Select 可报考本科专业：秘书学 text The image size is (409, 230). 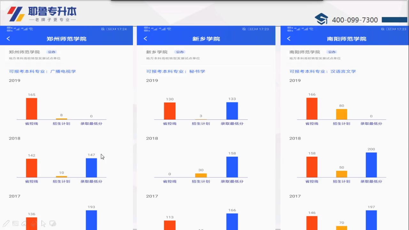pos(176,71)
